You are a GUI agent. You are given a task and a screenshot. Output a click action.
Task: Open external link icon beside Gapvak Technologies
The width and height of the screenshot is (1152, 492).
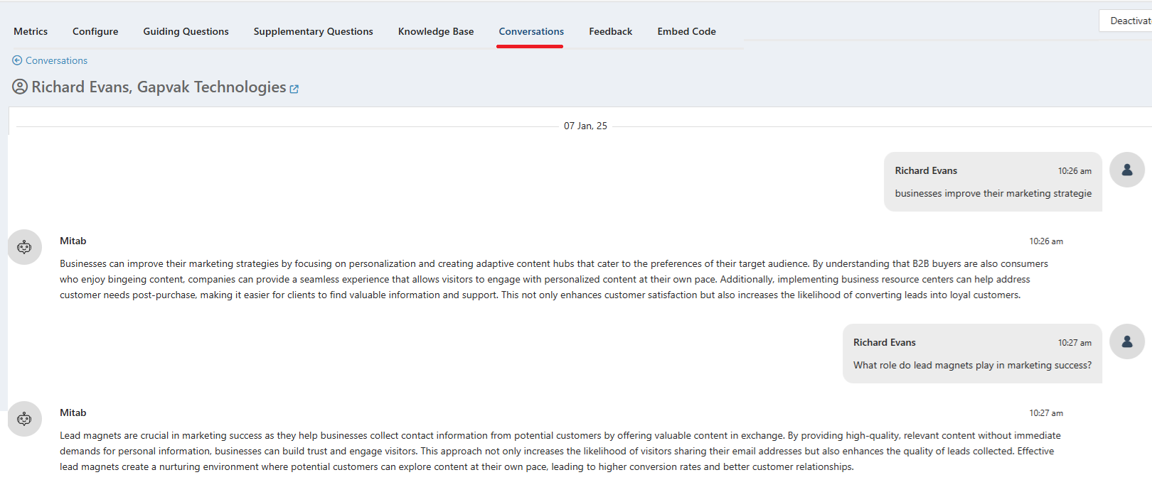click(294, 89)
